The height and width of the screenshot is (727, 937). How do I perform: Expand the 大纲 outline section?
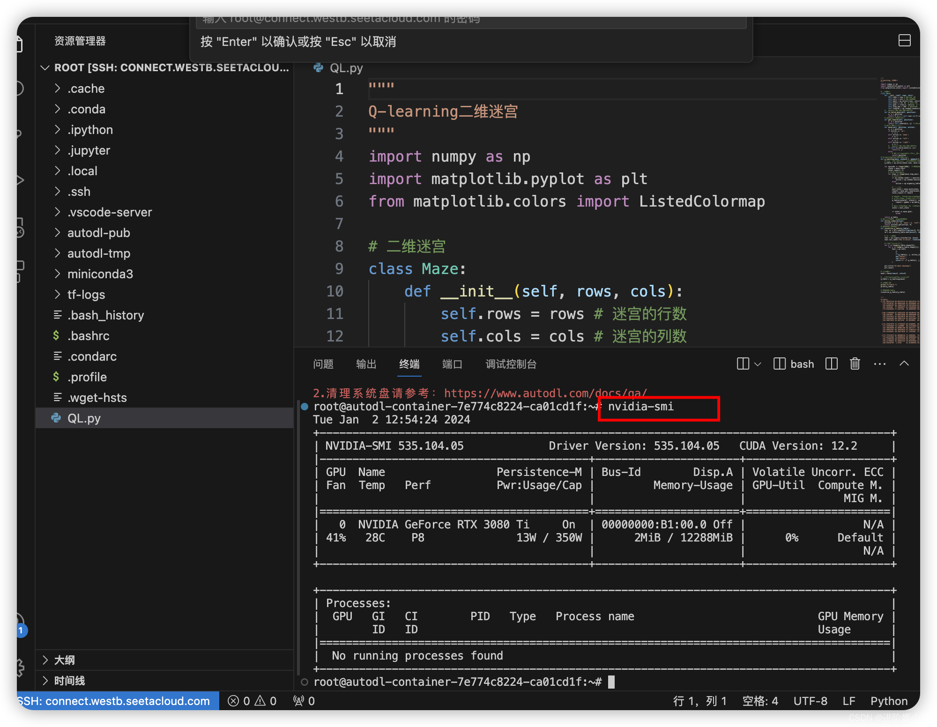164,660
